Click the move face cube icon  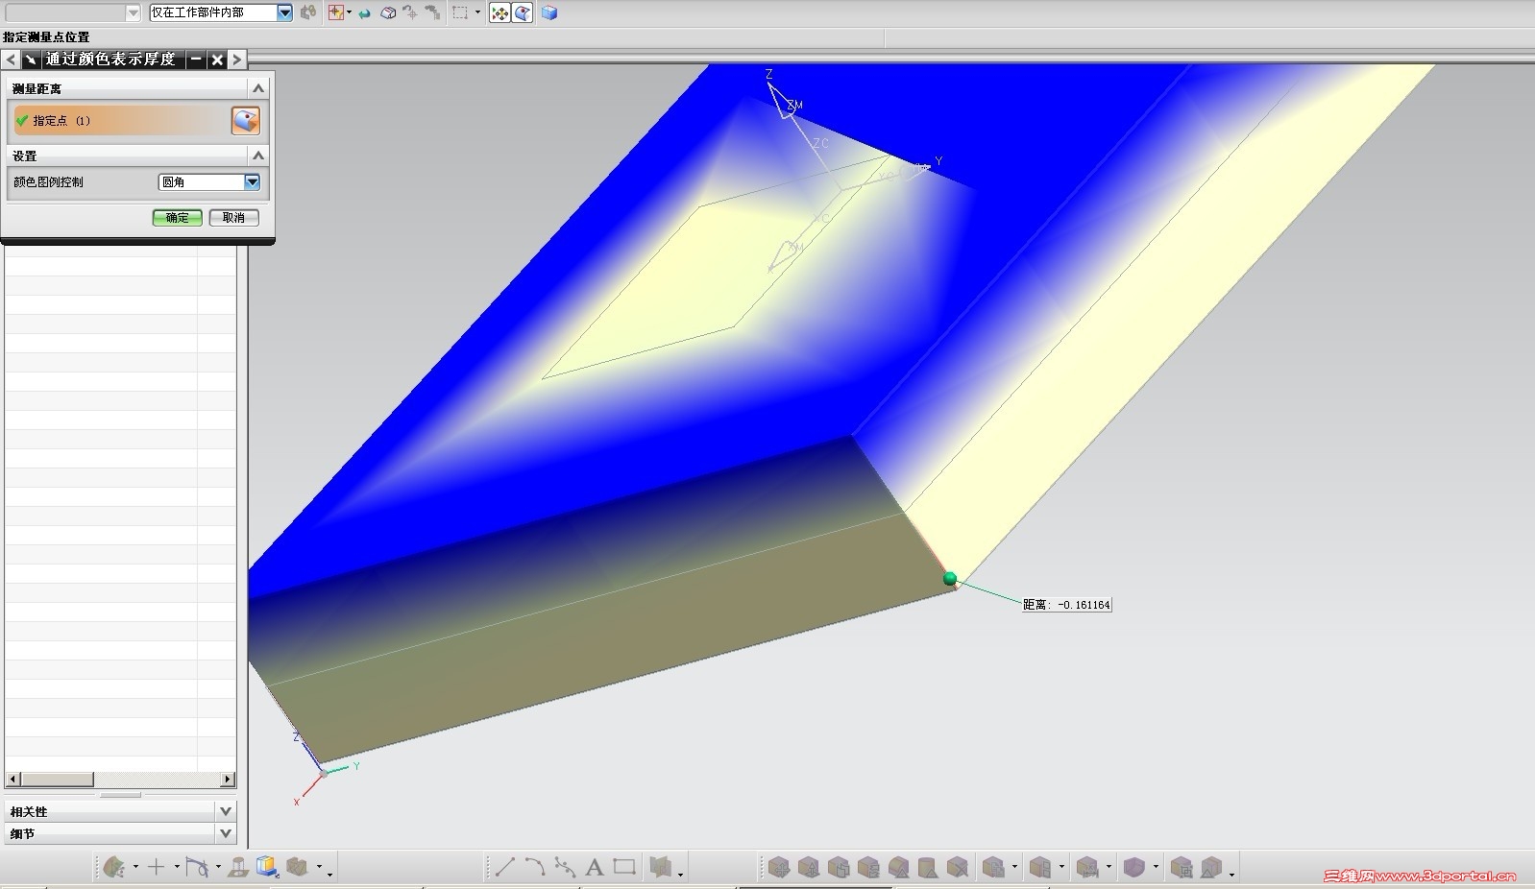[779, 868]
